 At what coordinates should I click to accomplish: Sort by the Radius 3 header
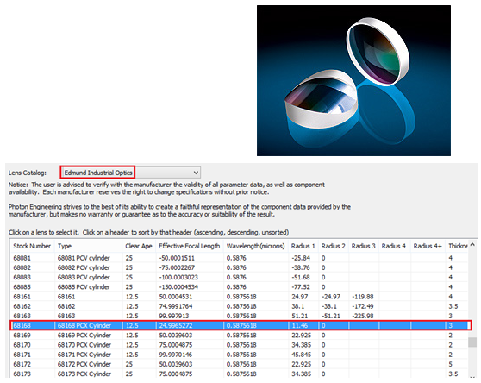[x=363, y=246]
